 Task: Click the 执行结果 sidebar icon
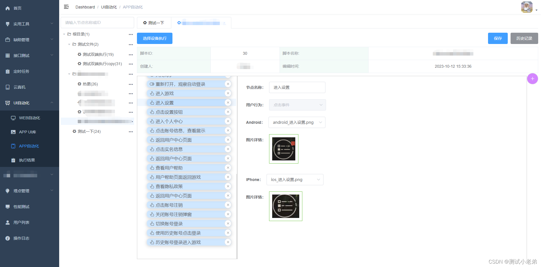[x=13, y=160]
